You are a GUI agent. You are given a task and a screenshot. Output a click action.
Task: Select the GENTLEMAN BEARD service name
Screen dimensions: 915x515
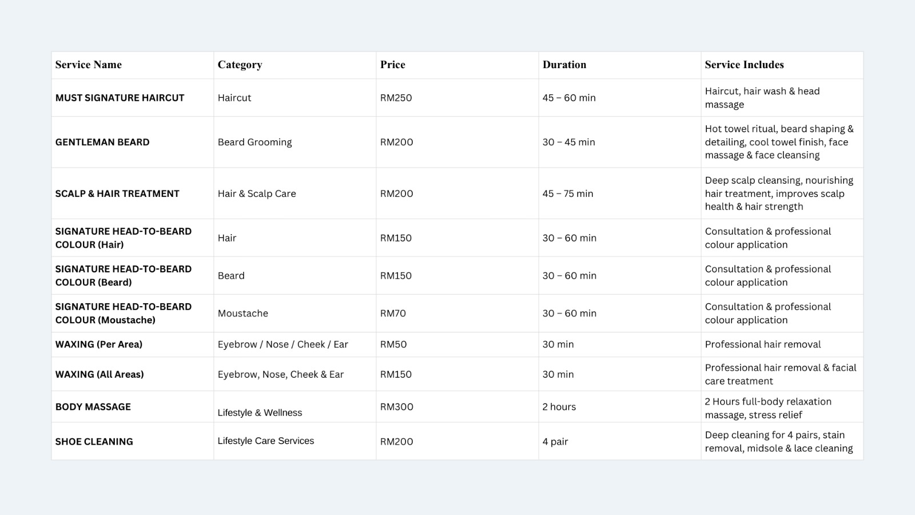(102, 142)
